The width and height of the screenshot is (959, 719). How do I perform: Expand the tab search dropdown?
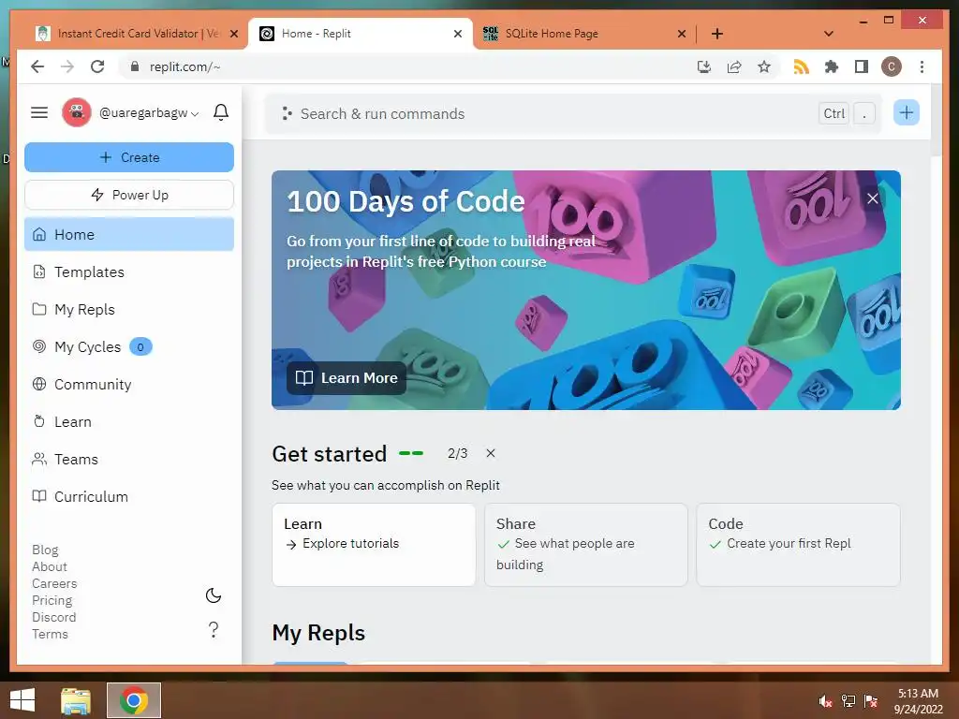click(829, 34)
